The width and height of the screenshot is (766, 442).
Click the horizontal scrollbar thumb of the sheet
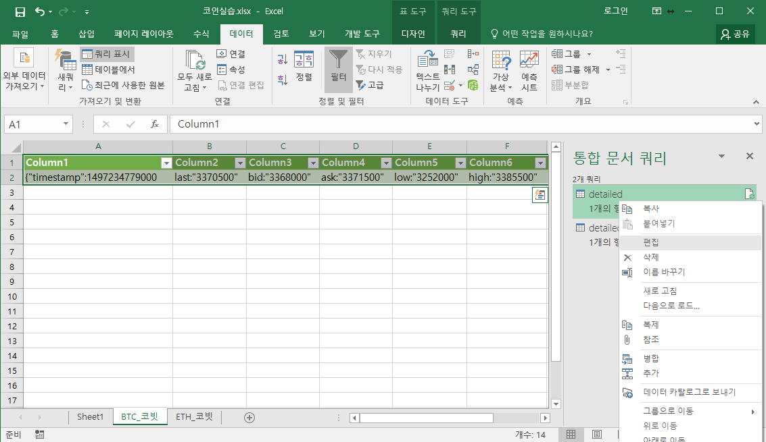(427, 418)
